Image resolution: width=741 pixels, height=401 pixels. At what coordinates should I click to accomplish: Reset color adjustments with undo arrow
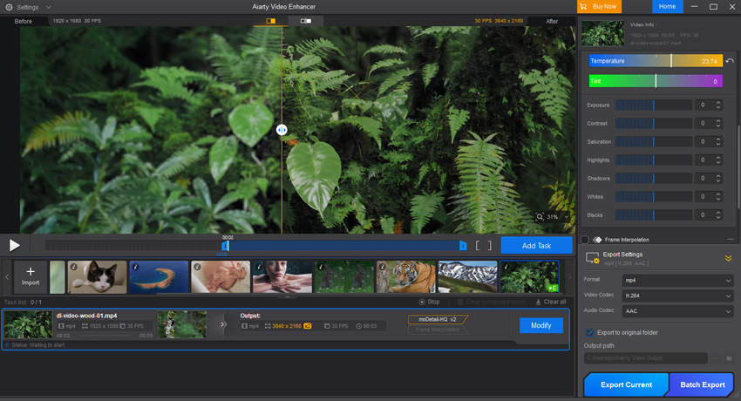730,61
